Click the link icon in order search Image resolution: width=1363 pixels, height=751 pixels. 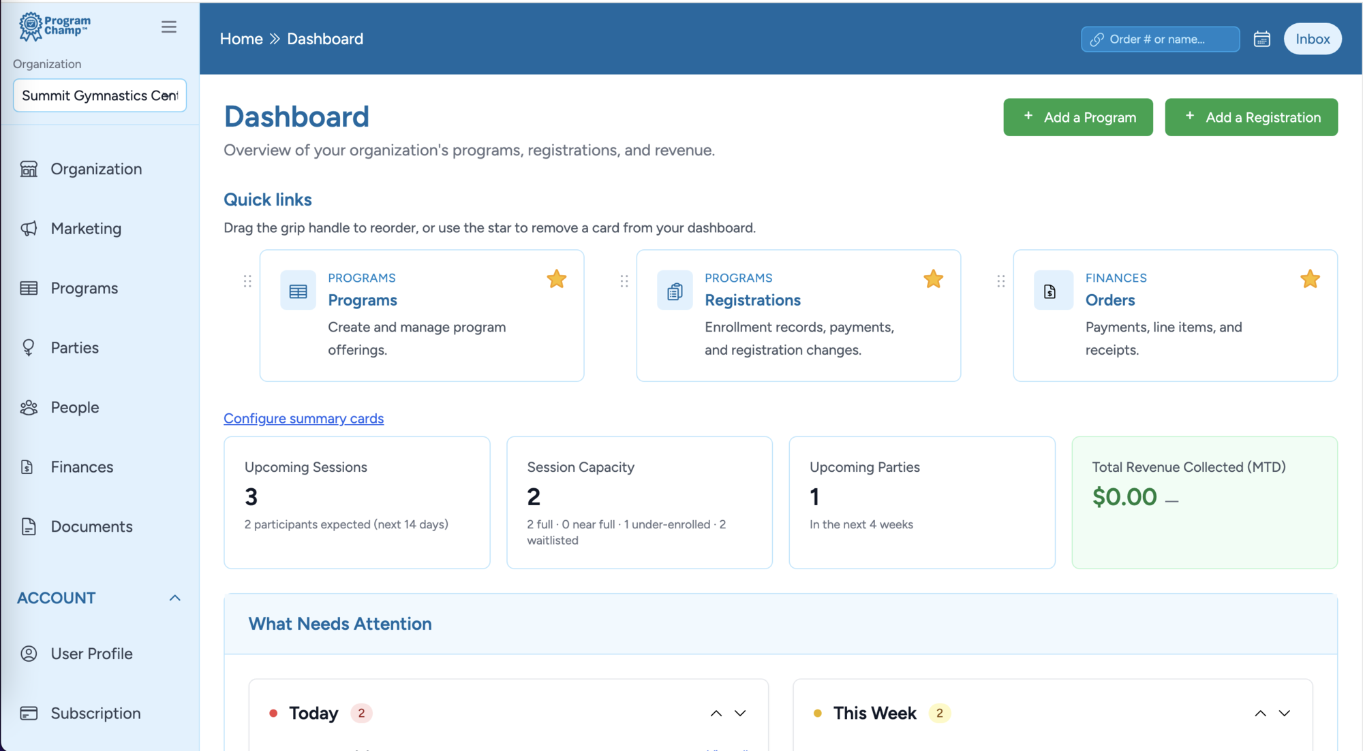[x=1097, y=39]
